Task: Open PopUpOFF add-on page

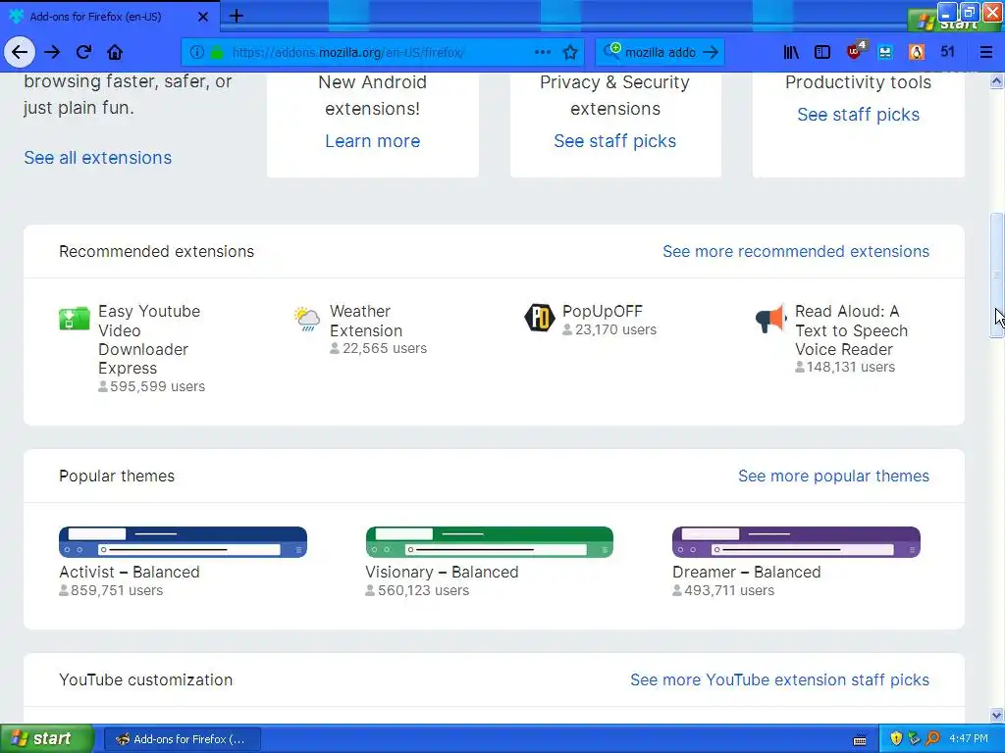Action: pyautogui.click(x=602, y=311)
